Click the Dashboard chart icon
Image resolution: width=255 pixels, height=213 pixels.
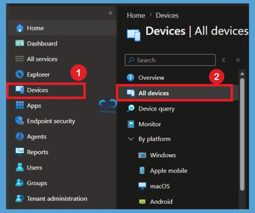point(20,43)
